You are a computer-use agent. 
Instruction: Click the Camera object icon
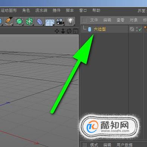[x=60, y=21]
